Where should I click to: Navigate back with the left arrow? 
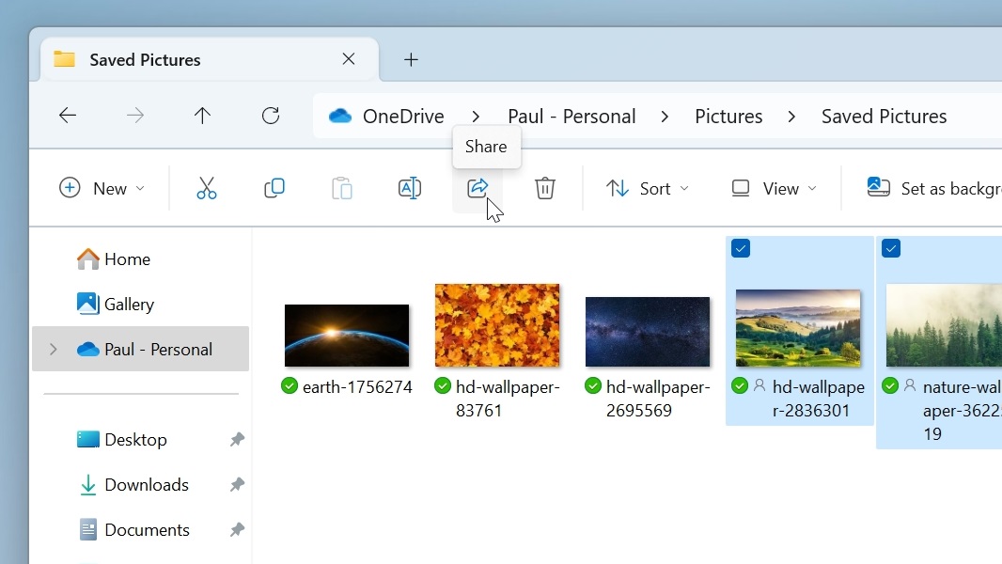[x=68, y=116]
